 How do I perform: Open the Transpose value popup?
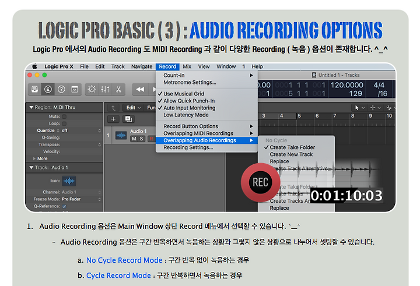coord(82,144)
